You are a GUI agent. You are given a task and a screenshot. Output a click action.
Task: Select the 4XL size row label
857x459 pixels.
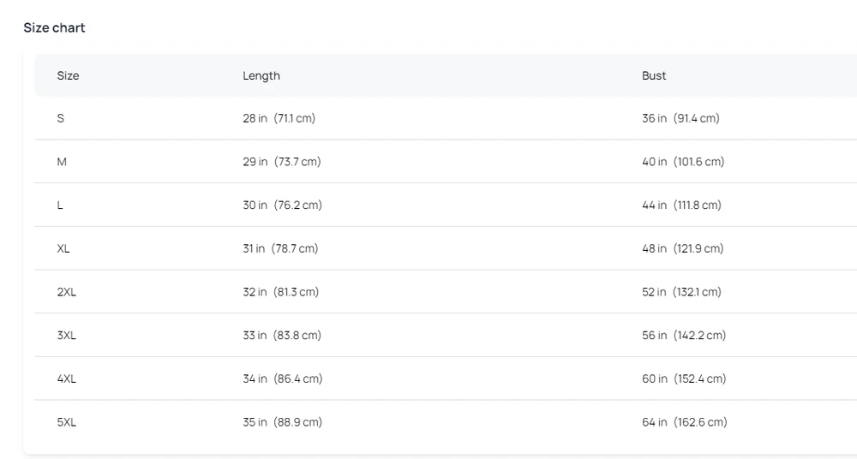67,379
